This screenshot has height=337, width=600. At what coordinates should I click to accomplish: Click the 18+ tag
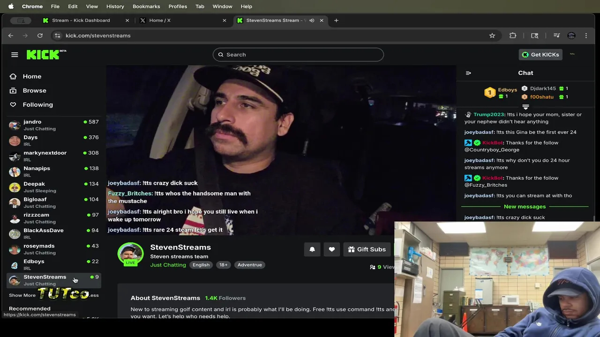(223, 265)
